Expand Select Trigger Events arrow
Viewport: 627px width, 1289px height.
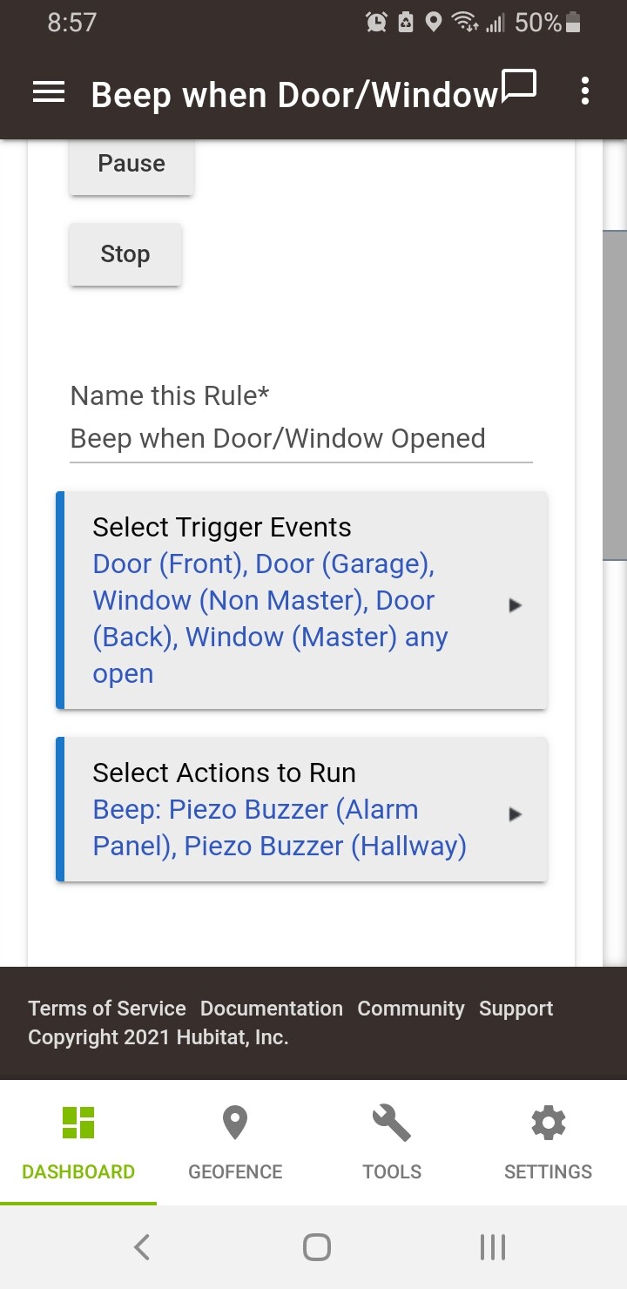coord(516,604)
